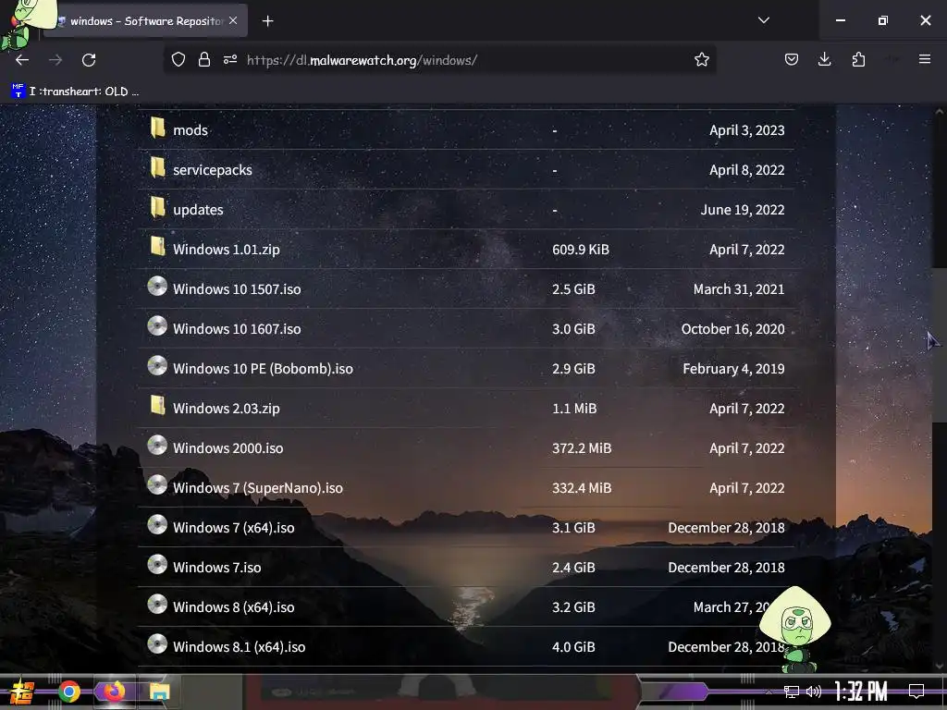Select the windows – Software Repository tab
947x710 pixels.
pos(145,21)
